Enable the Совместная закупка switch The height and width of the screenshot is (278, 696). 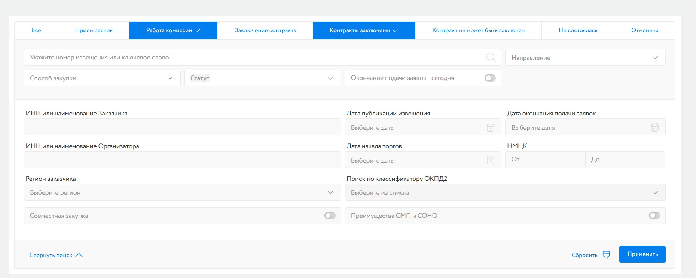pos(330,216)
